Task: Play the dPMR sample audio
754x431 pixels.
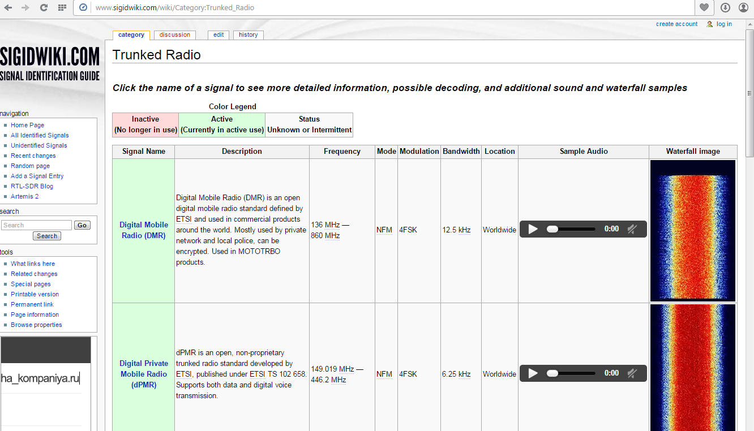Action: [x=533, y=373]
